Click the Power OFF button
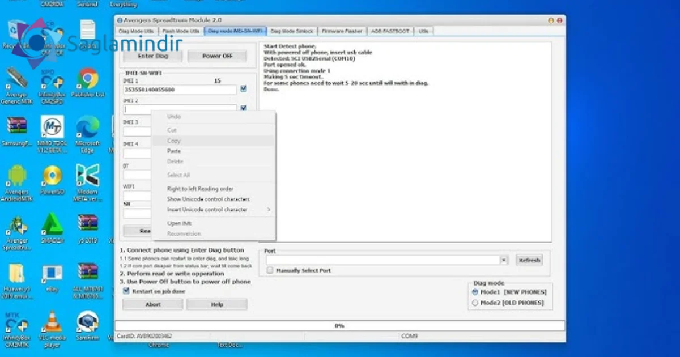The image size is (680, 357). coord(218,56)
